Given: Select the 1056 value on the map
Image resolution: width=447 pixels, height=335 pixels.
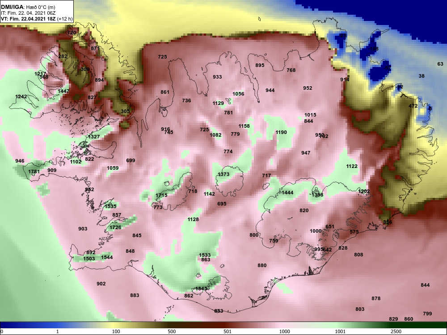Looking at the screenshot, I should click(238, 94).
